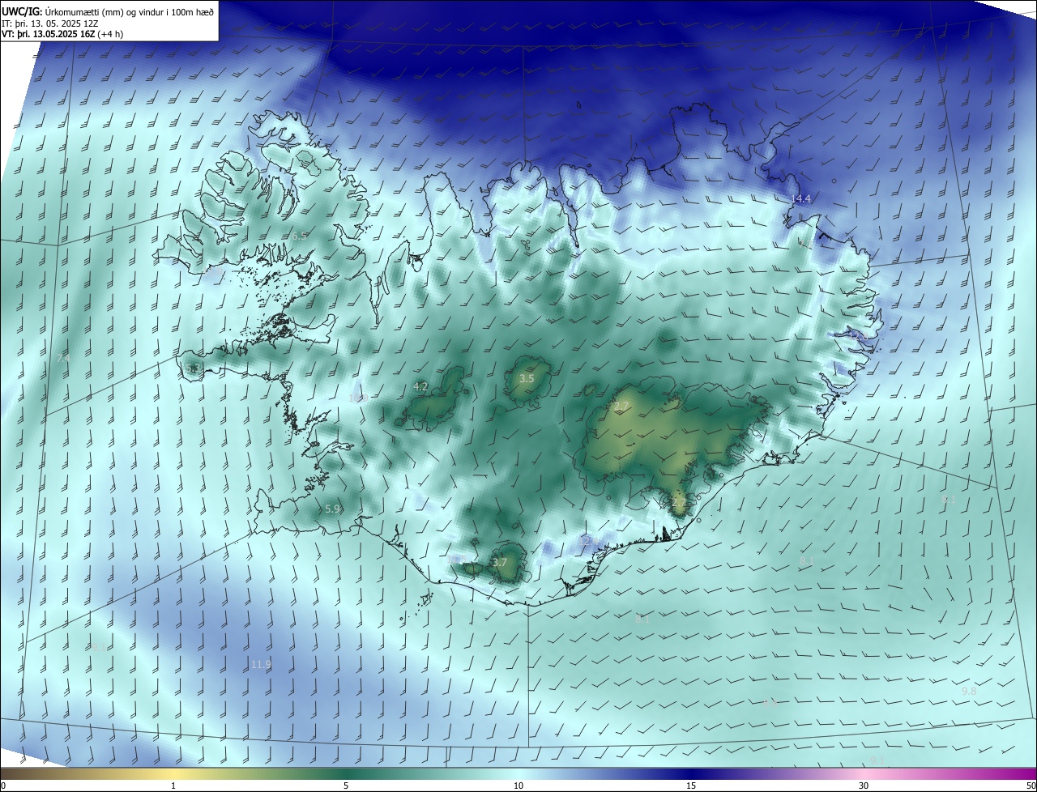Viewport: 1037px width, 792px height.
Task: Click the 11.9 value in southwest sea
Action: point(261,664)
